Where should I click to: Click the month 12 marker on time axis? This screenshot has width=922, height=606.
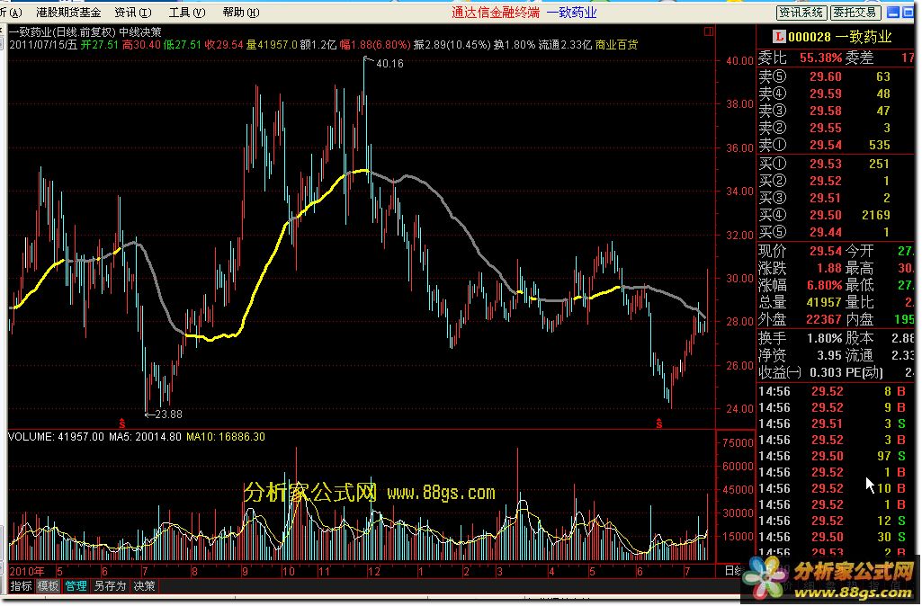click(x=374, y=571)
